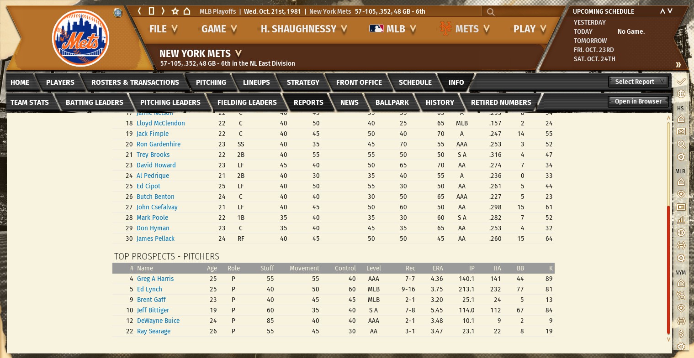
Task: Click the Open in Browser button
Action: tap(638, 101)
